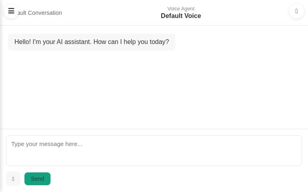Screen dimensions: 308x192
Task: Click the 'Default Voice' agent title
Action: (181, 16)
